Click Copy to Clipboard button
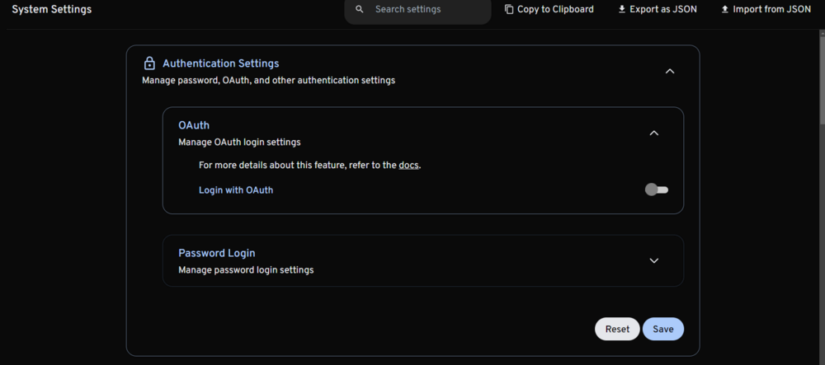 point(549,9)
